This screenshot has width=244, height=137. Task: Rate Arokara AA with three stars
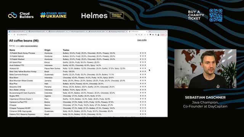[x=145, y=68]
